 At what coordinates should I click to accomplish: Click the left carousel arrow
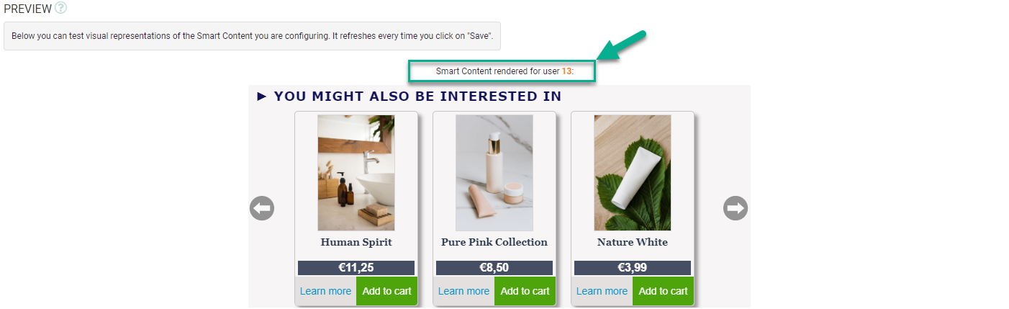point(262,208)
